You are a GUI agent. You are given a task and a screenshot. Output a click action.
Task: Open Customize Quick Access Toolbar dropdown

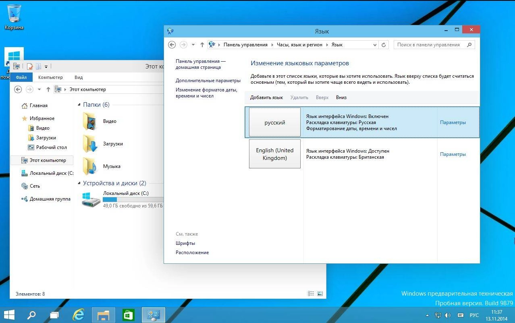[46, 67]
